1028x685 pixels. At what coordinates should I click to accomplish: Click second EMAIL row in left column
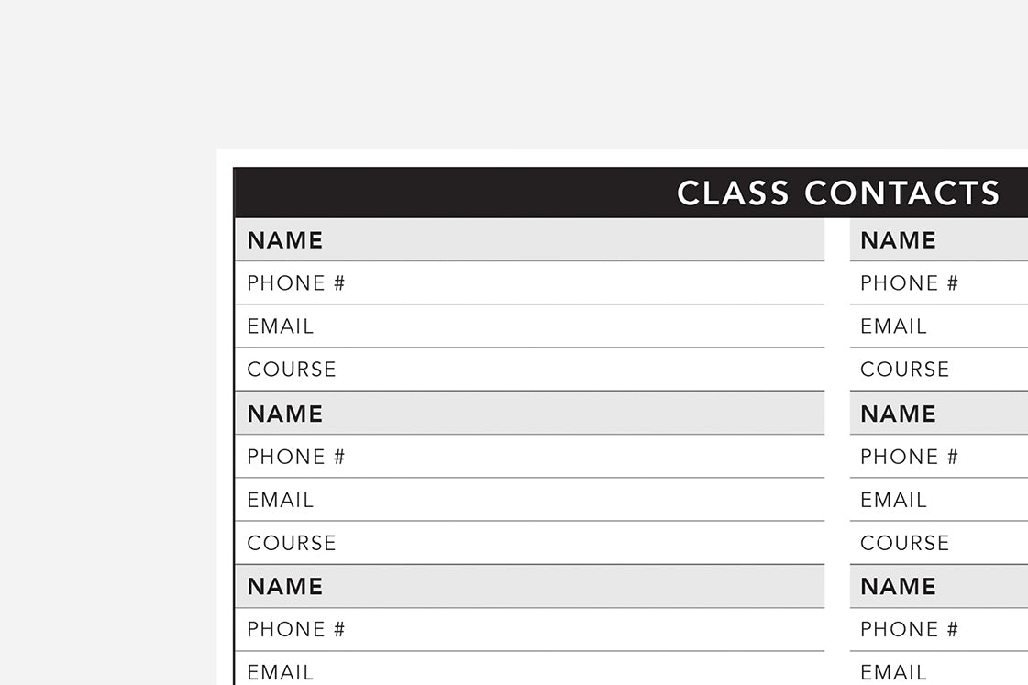[529, 500]
